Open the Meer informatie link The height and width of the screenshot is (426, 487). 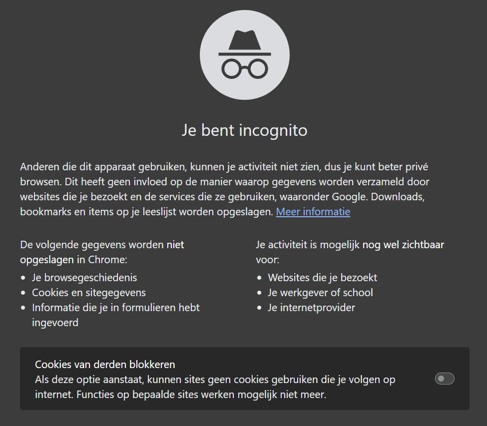tap(313, 212)
